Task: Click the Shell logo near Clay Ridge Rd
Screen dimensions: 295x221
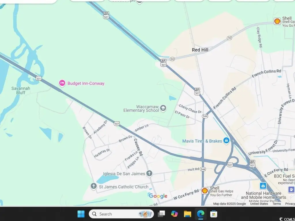Action: [x=277, y=21]
